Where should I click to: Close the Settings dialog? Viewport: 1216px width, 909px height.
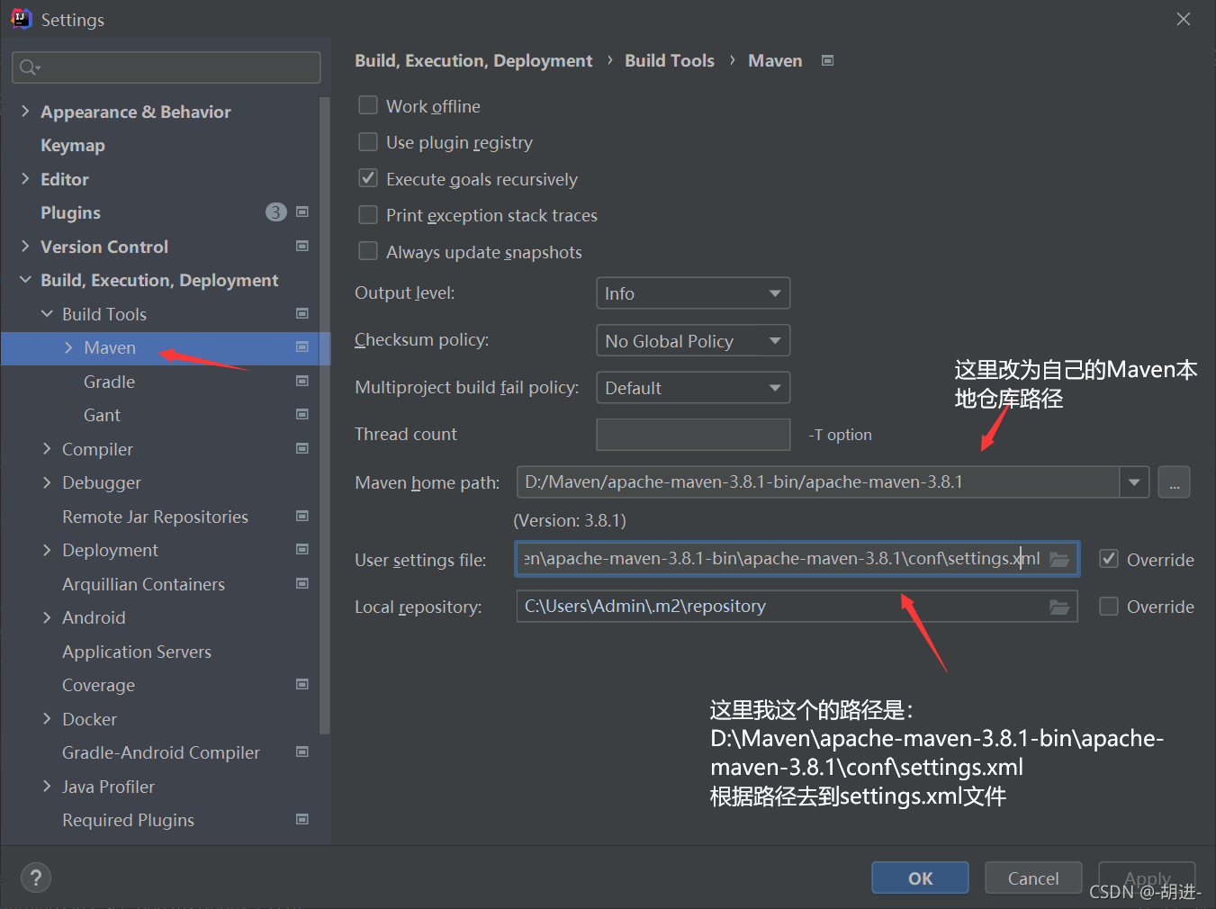[1184, 19]
